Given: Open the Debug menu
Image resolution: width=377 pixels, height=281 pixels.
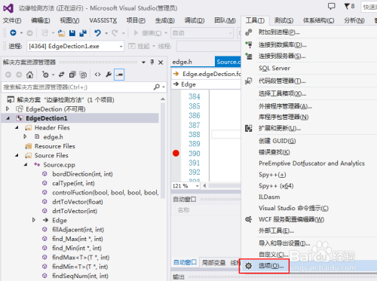Looking at the screenshot, I should tap(195, 20).
